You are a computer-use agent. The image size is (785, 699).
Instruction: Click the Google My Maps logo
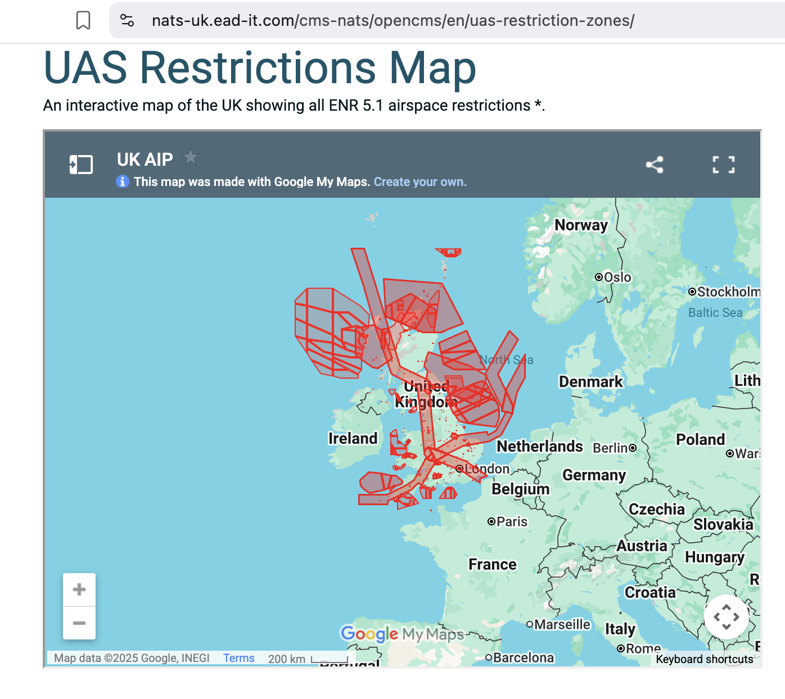[402, 634]
